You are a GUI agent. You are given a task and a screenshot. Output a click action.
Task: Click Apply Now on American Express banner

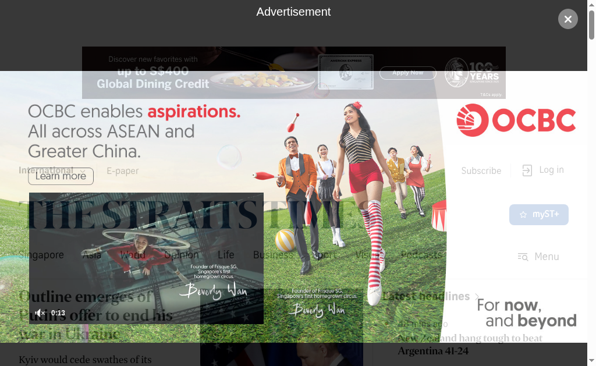tap(408, 73)
